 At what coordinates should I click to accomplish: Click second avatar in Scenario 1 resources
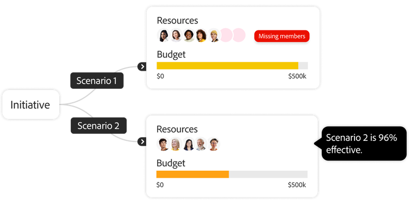176,35
